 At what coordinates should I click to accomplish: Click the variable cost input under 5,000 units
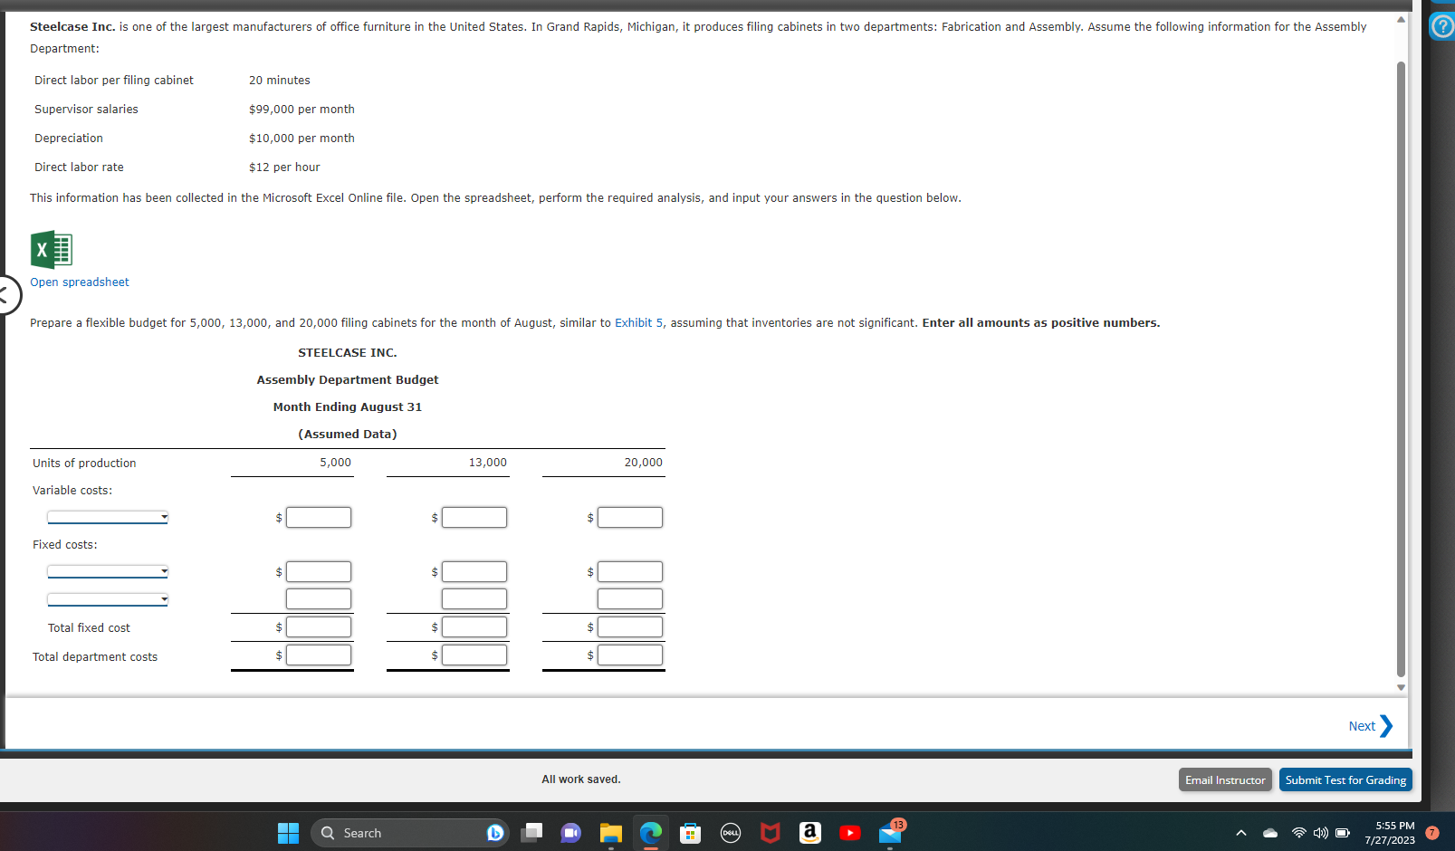(319, 517)
